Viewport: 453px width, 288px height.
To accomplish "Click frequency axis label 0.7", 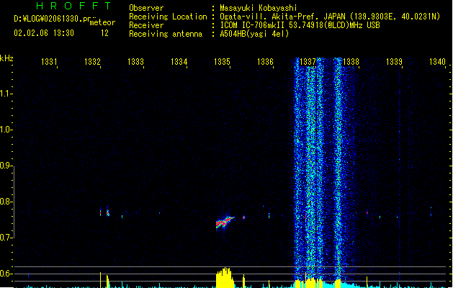I will click(6, 238).
